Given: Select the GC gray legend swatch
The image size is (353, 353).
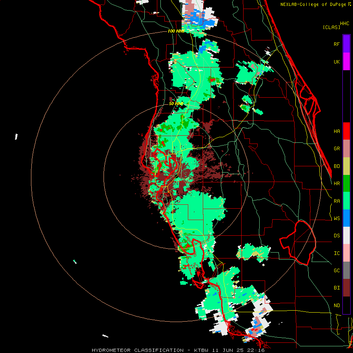Looking at the screenshot, I should pyautogui.click(x=346, y=270).
